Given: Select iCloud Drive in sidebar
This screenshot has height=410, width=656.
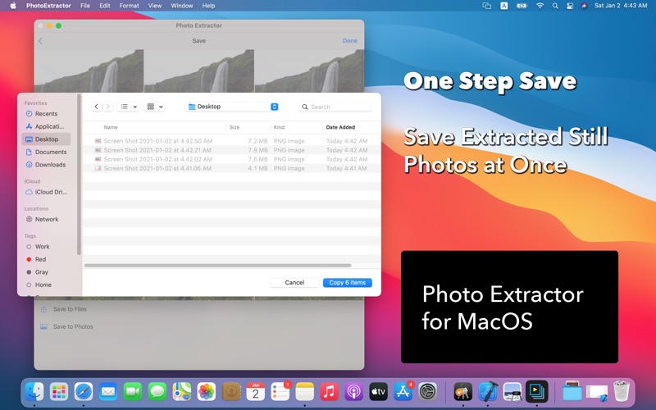Looking at the screenshot, I should tap(46, 192).
